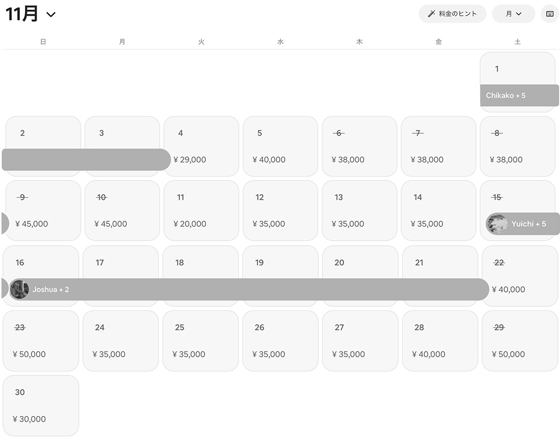Open the Chikako + 5 reservation
This screenshot has width=560, height=439.
click(x=519, y=96)
